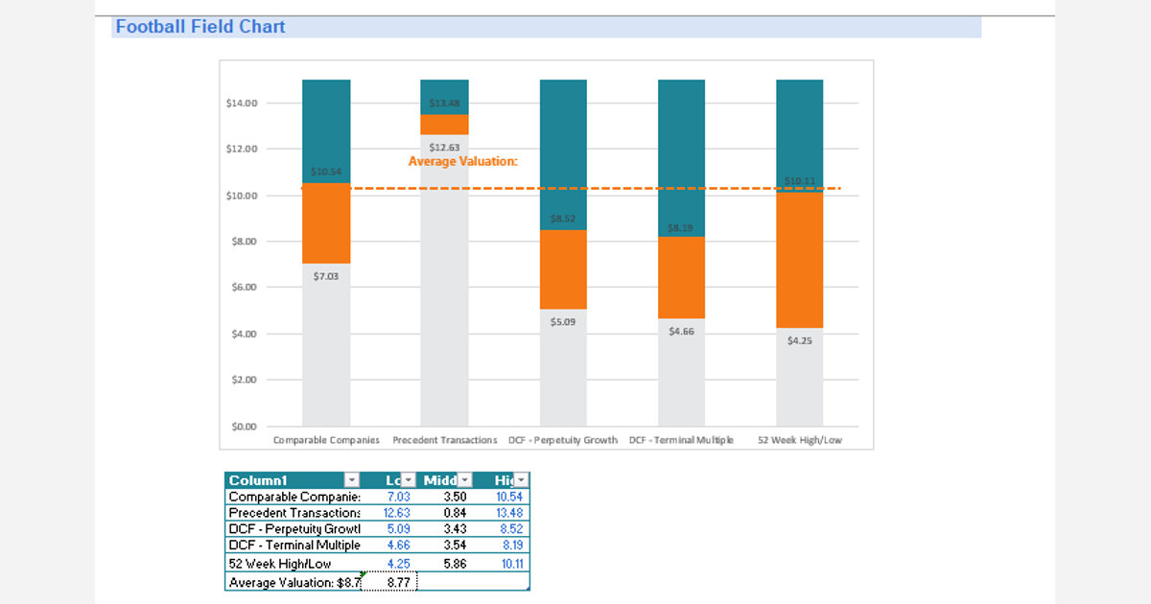Select the Comparable Companies table row name
Viewport: 1151px width, 604px height.
click(x=294, y=497)
